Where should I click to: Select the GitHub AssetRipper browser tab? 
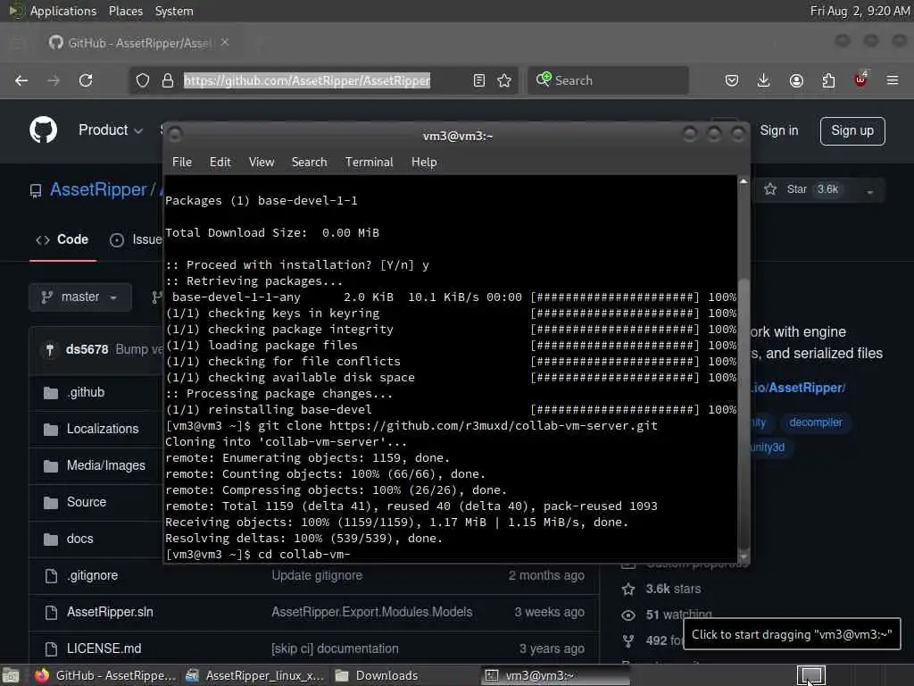tap(138, 43)
